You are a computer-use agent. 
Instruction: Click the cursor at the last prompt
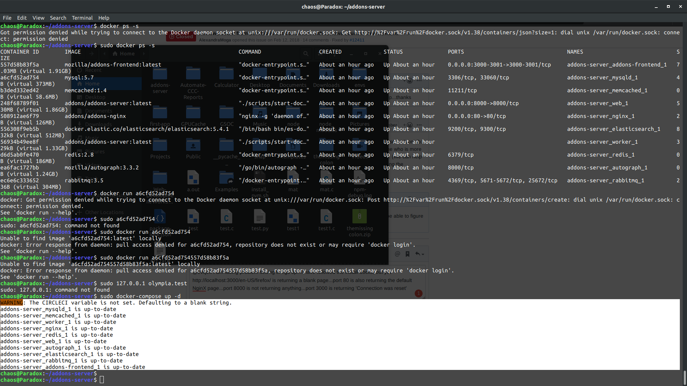tap(102, 380)
